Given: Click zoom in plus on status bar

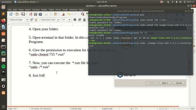Looking at the screenshot, I should pyautogui.click(x=187, y=109).
